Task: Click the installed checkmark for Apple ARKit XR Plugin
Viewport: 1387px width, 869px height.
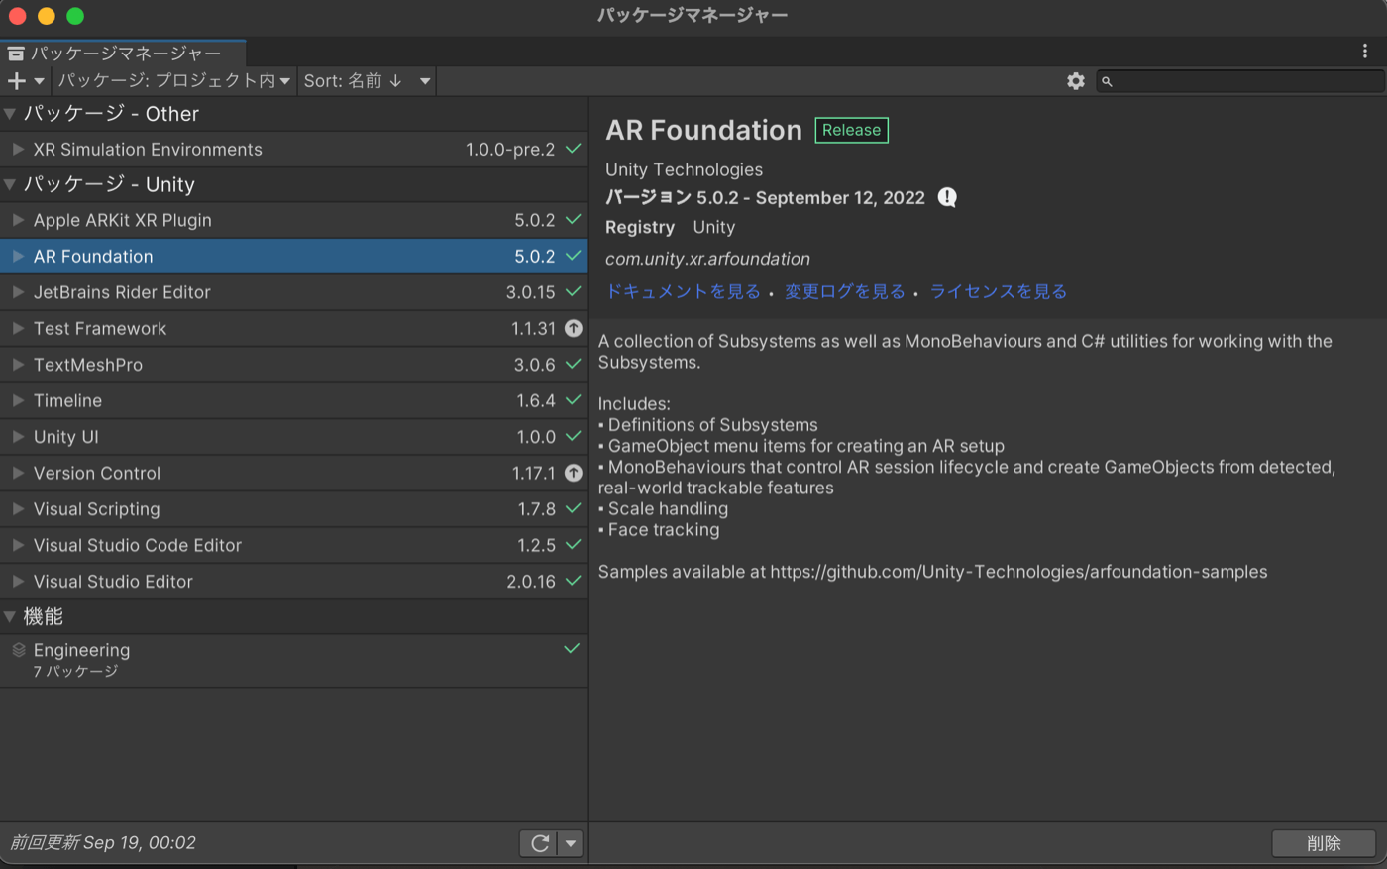Action: pyautogui.click(x=573, y=220)
